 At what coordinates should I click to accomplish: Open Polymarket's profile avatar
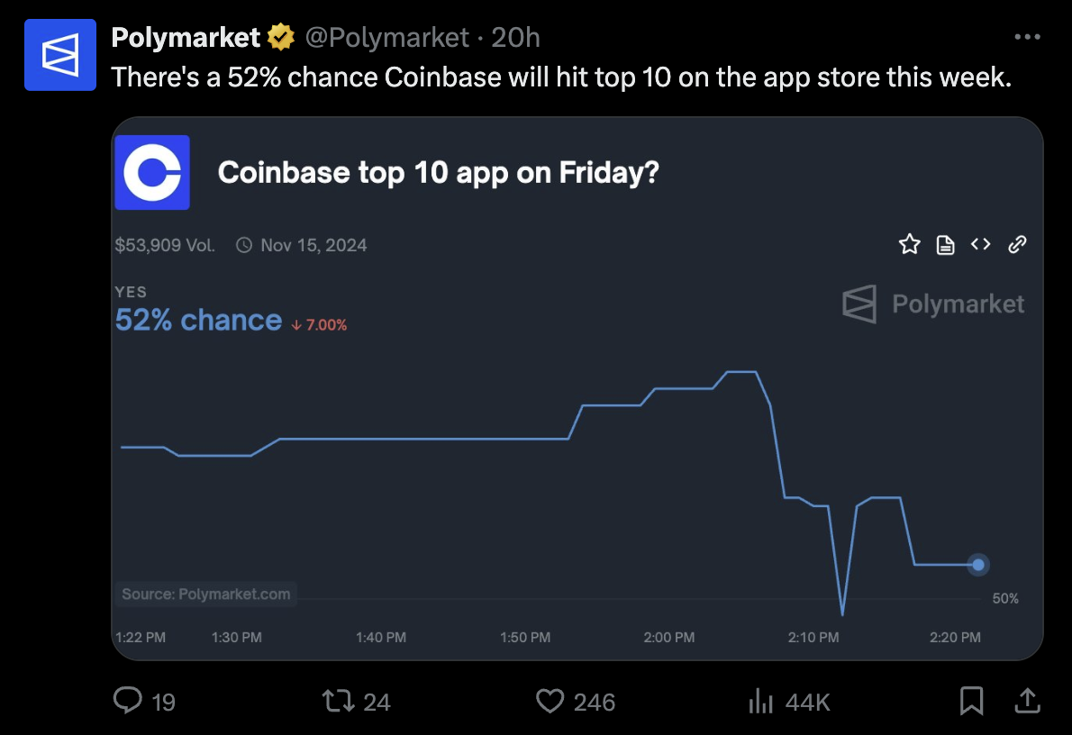tap(60, 55)
